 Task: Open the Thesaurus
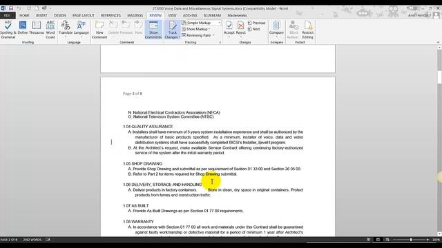point(37,28)
